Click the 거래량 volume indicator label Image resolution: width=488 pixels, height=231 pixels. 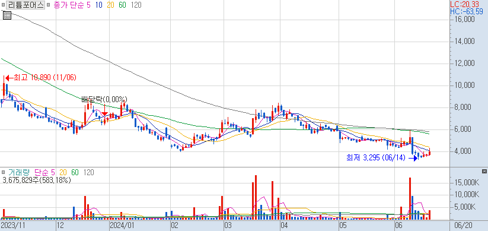coord(18,172)
